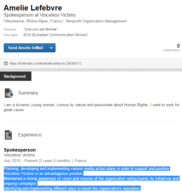The height and width of the screenshot is (194, 182).
Task: Click the headline Spokesperson at Voiceless Victims
Action: 40,15
